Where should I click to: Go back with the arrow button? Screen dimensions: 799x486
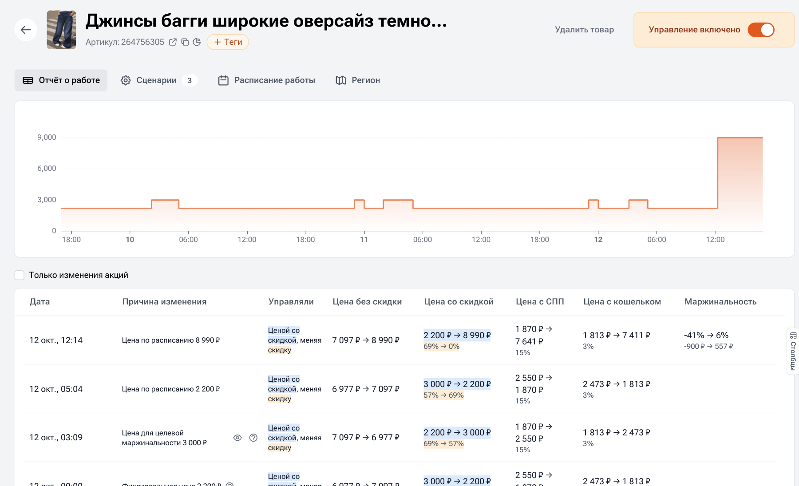(26, 30)
